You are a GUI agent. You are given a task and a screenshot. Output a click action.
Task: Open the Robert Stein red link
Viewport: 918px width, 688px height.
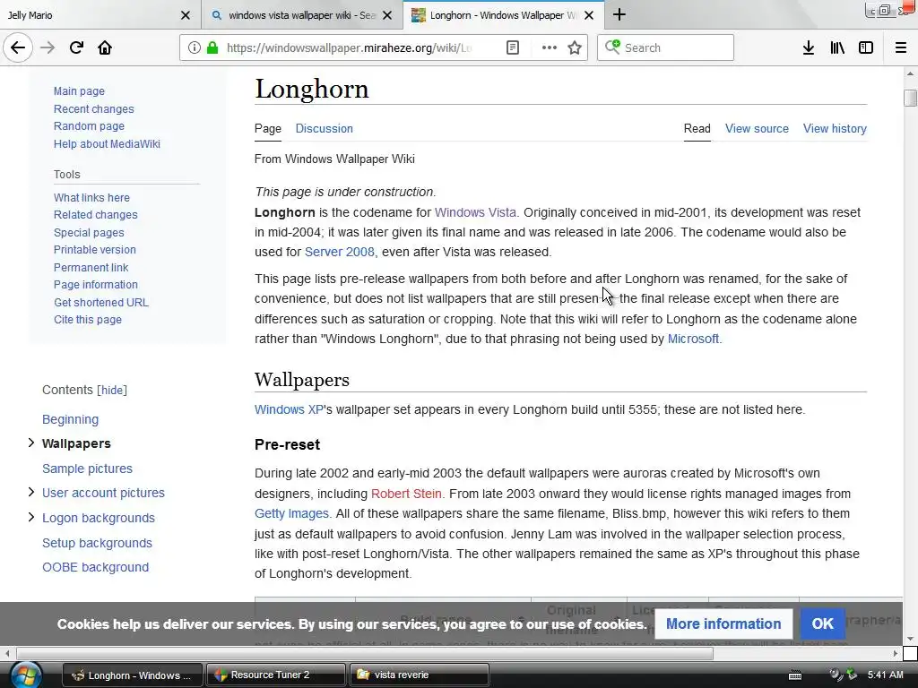point(406,494)
